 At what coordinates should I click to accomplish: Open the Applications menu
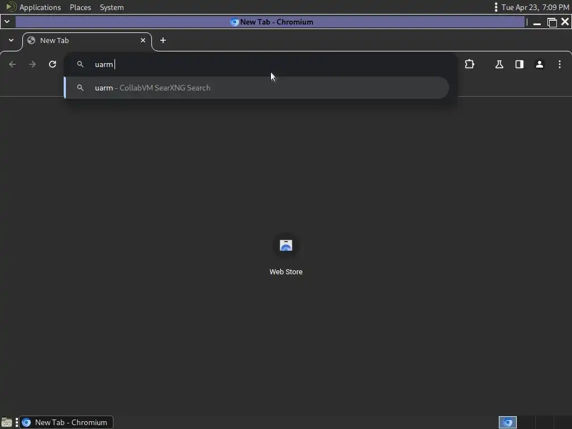(40, 7)
